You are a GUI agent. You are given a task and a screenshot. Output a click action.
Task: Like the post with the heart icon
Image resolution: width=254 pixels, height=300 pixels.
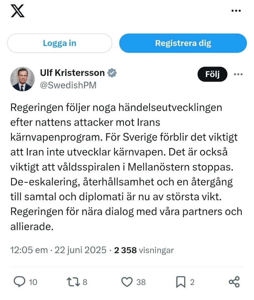[x=127, y=282]
